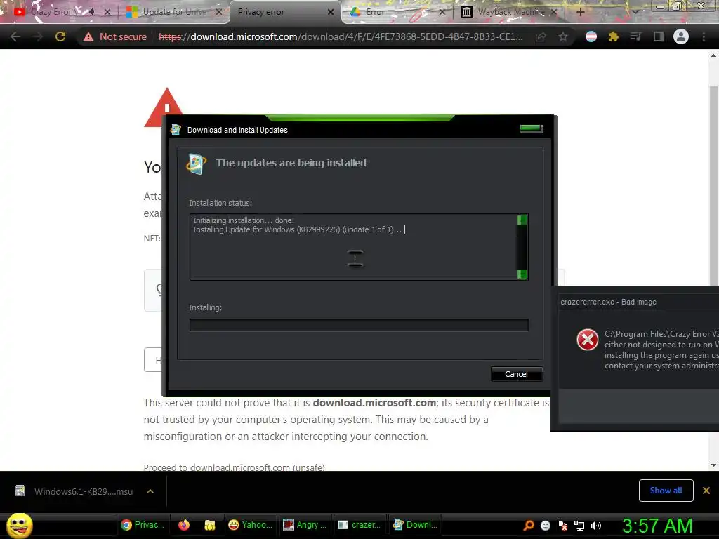The image size is (719, 539).
Task: Click the Windows Update icon beside updates heading
Action: 197,164
